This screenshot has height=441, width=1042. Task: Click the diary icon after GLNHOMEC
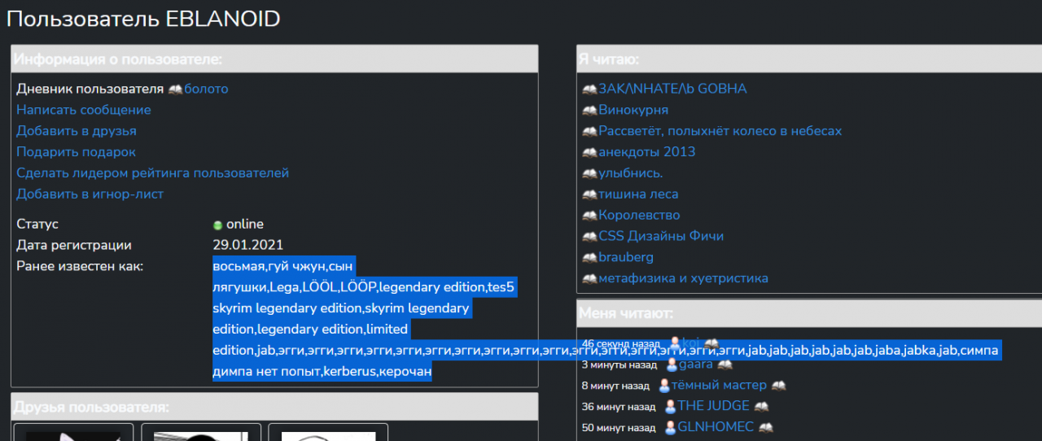[765, 427]
